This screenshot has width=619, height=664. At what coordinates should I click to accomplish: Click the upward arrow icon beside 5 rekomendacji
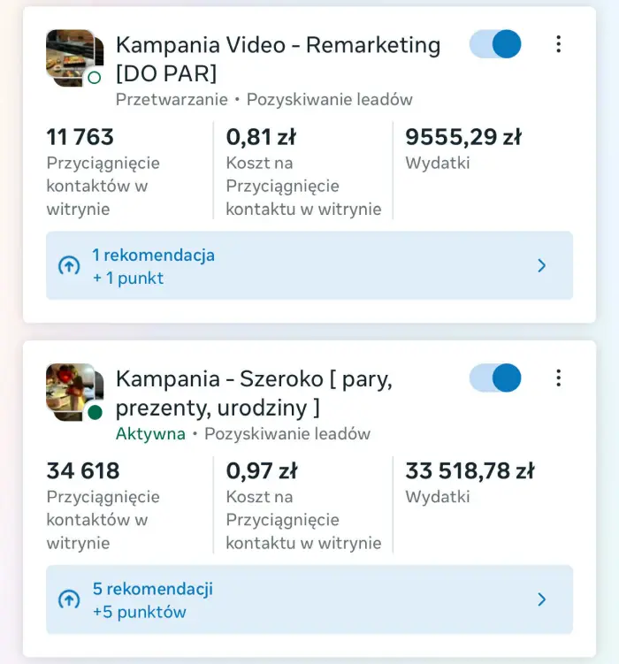coord(69,599)
